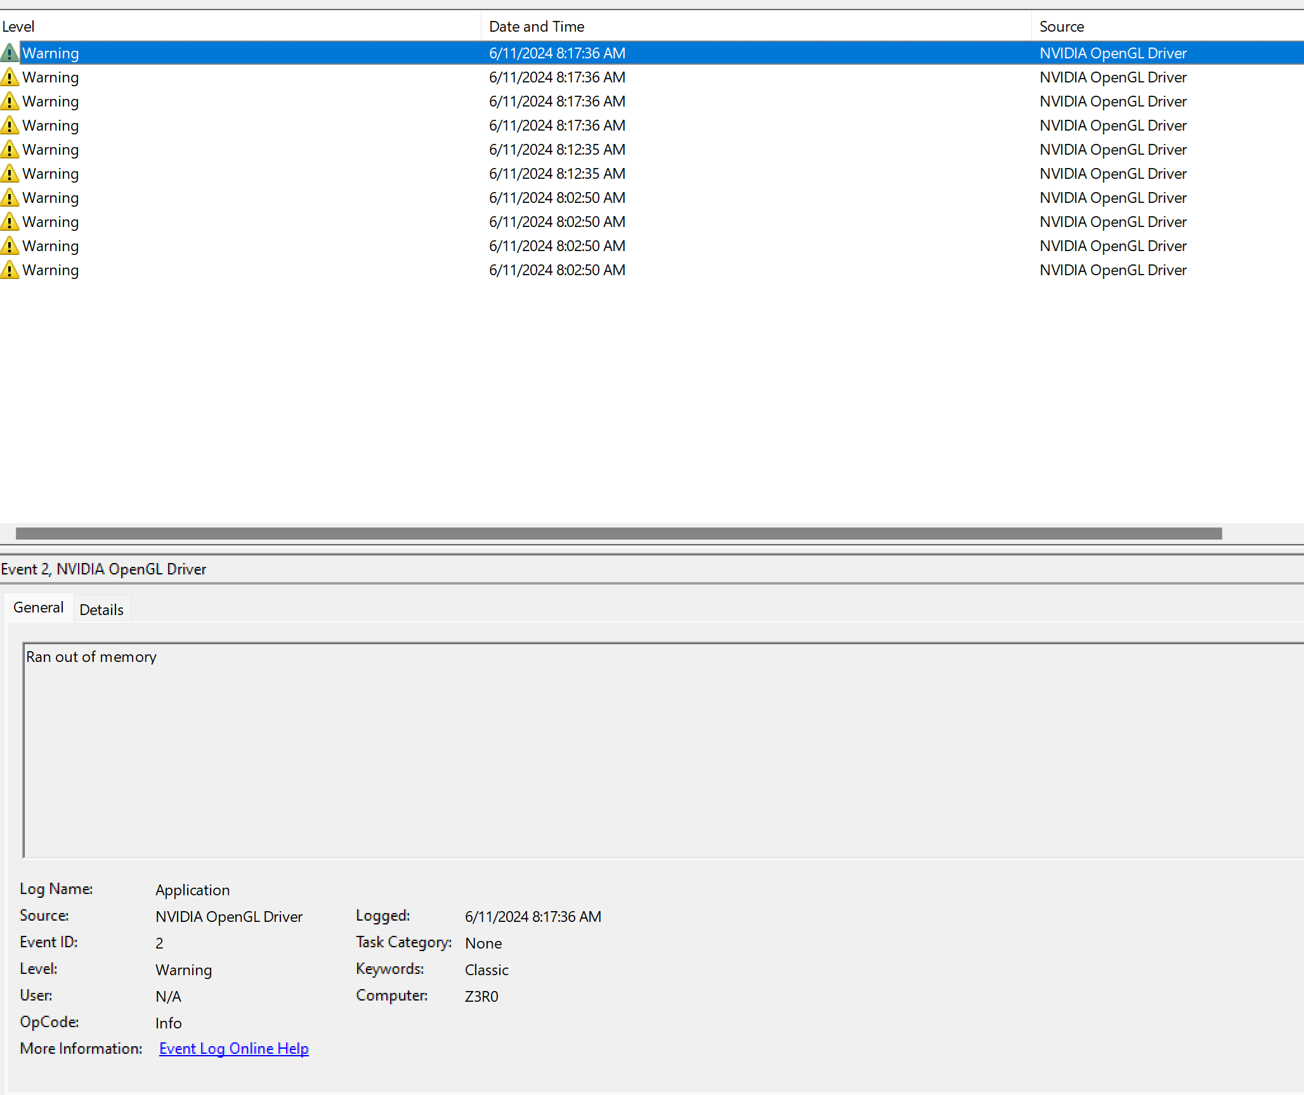Viewport: 1304px width, 1095px height.
Task: Click Source value 'NVIDIA OpenGL Driver' in details pane
Action: pos(229,917)
